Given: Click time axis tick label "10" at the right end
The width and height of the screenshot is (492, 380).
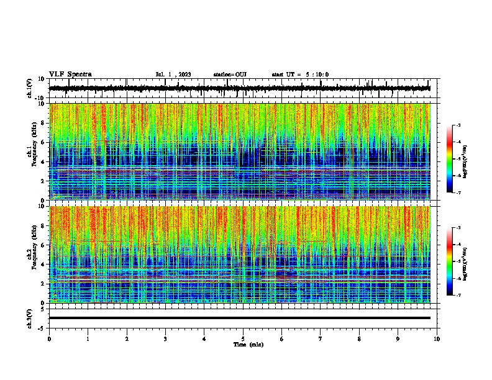Looking at the screenshot, I should click(437, 339).
